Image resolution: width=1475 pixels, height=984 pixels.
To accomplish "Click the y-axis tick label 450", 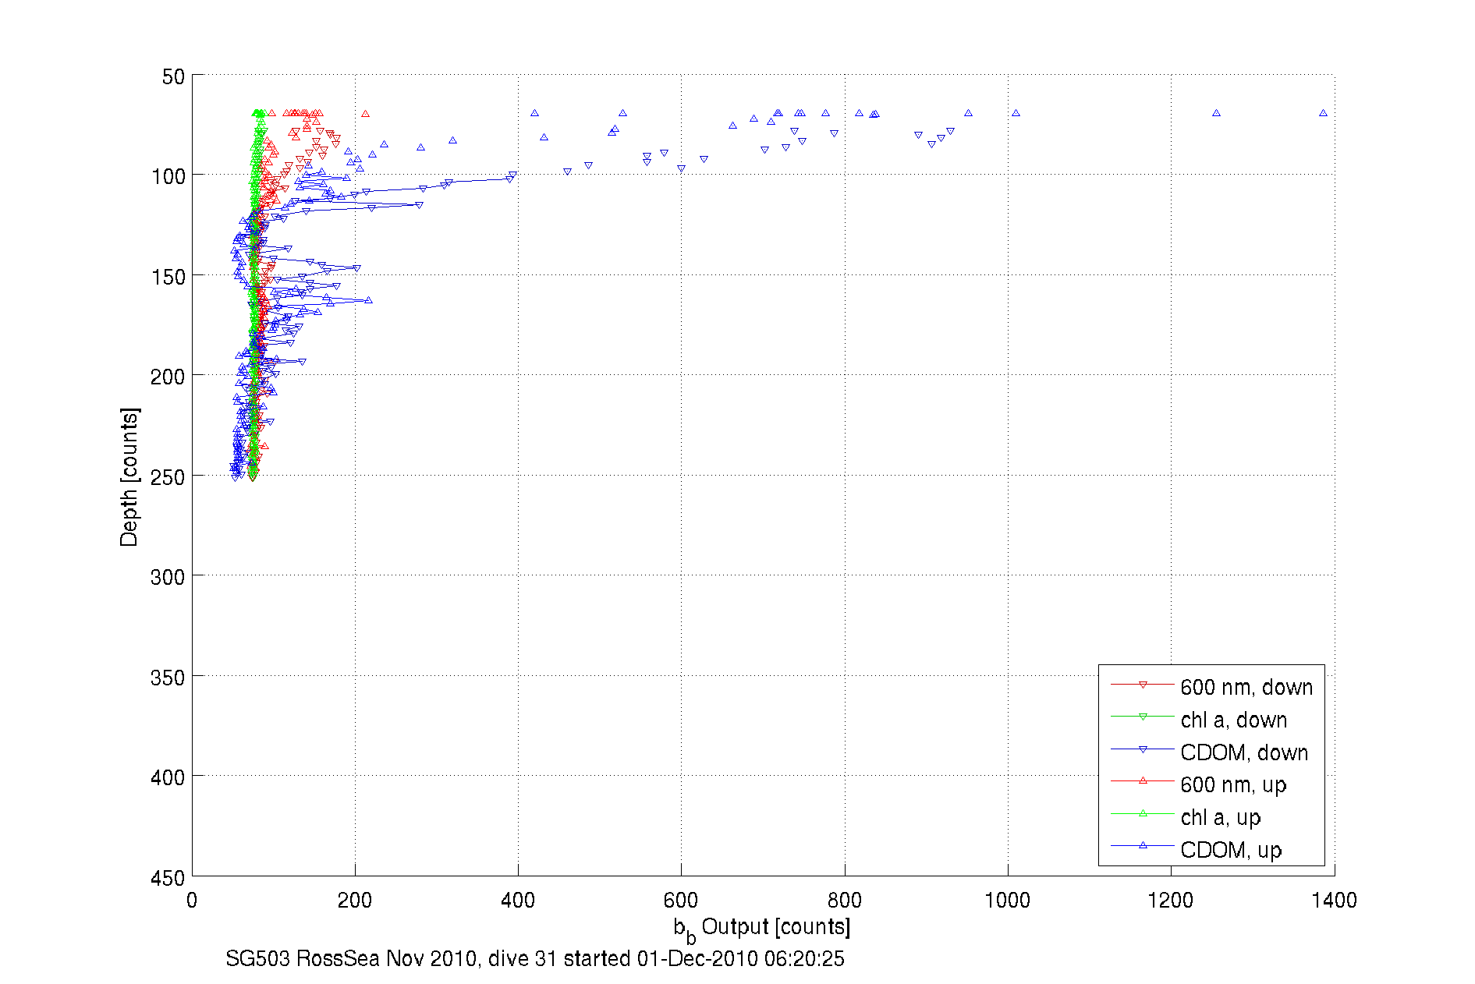I will click(x=168, y=879).
